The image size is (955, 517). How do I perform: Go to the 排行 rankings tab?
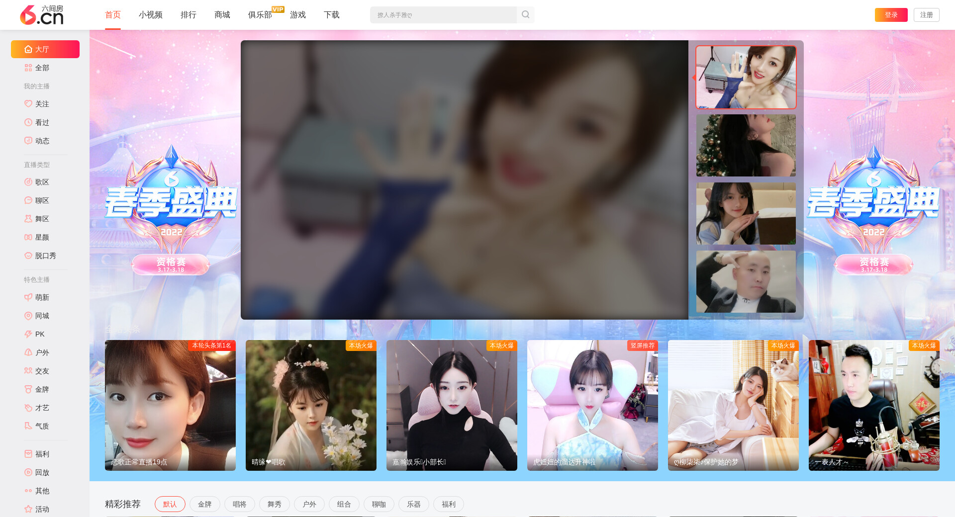coord(189,15)
